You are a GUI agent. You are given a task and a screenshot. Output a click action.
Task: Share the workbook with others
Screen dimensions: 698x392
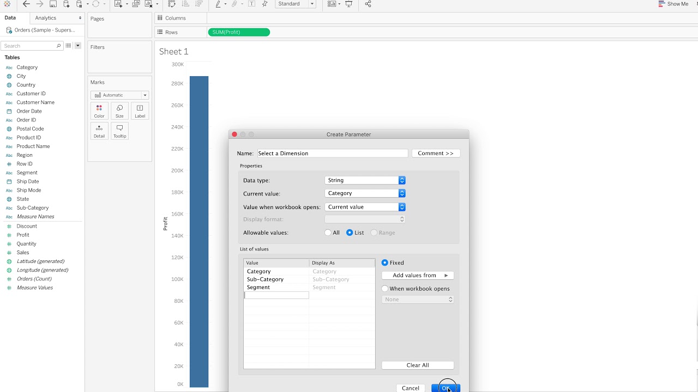[x=368, y=4]
